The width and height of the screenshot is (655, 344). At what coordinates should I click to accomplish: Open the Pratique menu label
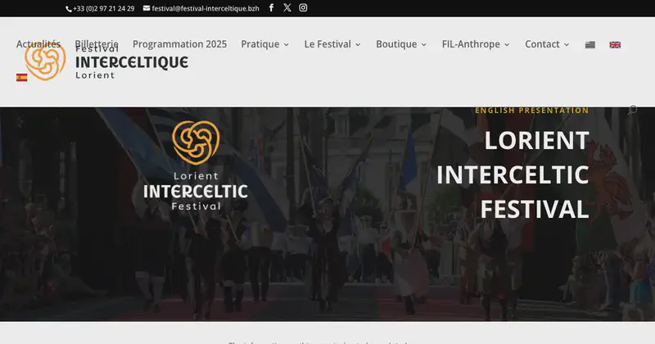click(260, 44)
